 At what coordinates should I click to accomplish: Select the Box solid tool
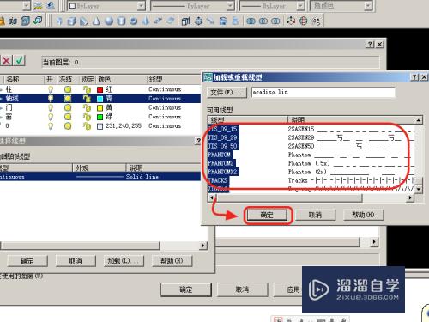tap(71, 21)
